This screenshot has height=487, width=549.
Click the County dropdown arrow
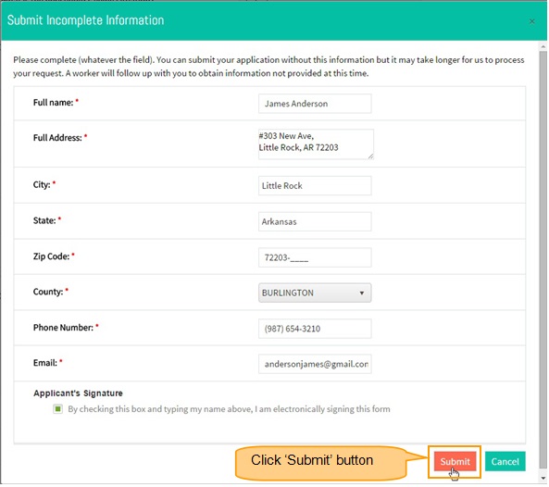click(362, 293)
